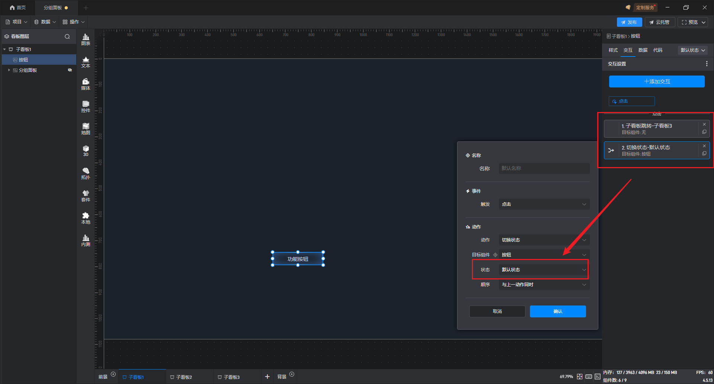Click the 添加交互 add interaction button
Image resolution: width=714 pixels, height=384 pixels.
(x=656, y=81)
